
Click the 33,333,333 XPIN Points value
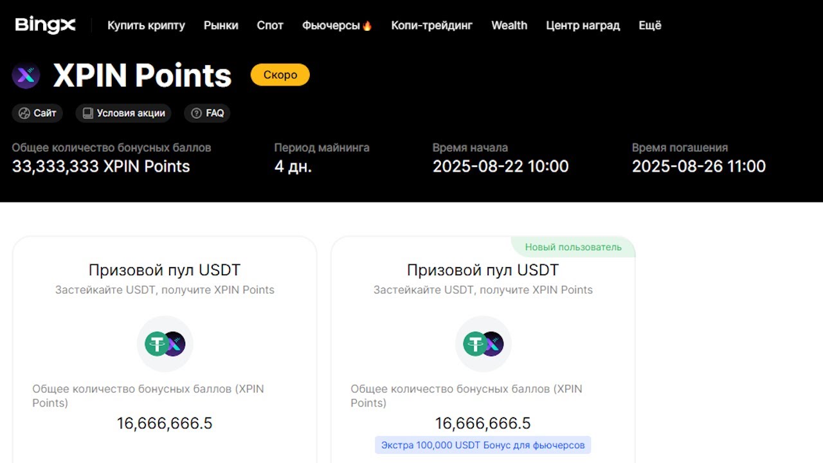tap(101, 167)
